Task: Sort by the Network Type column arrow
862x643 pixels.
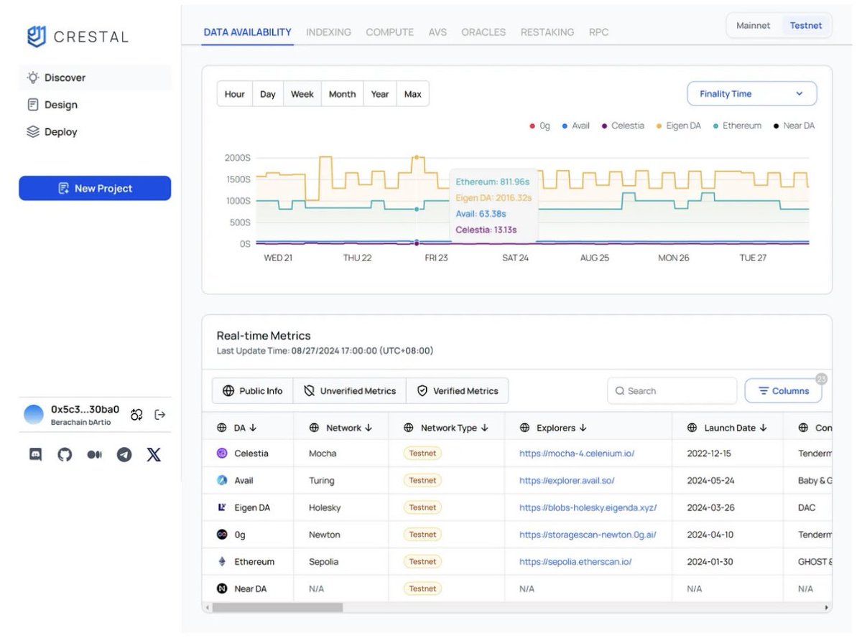Action: click(x=485, y=428)
